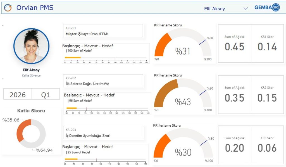Expand the dropdown chevron arrow in header
This screenshot has width=286, height=167.
tap(246, 9)
